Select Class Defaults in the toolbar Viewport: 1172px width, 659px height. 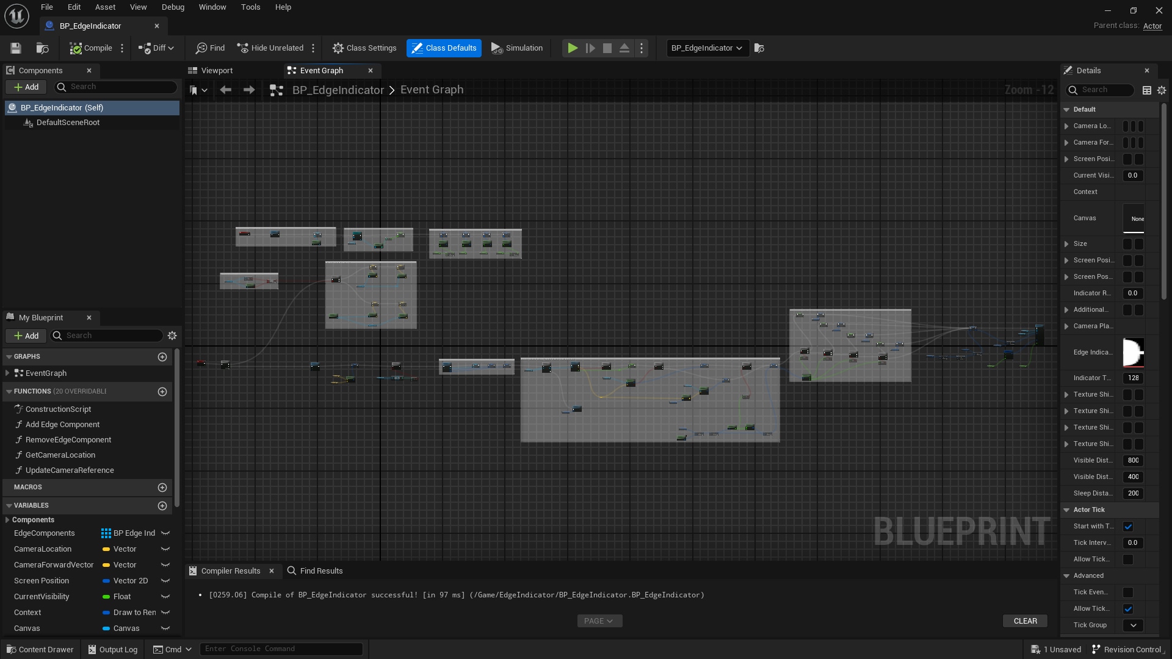[x=444, y=48]
